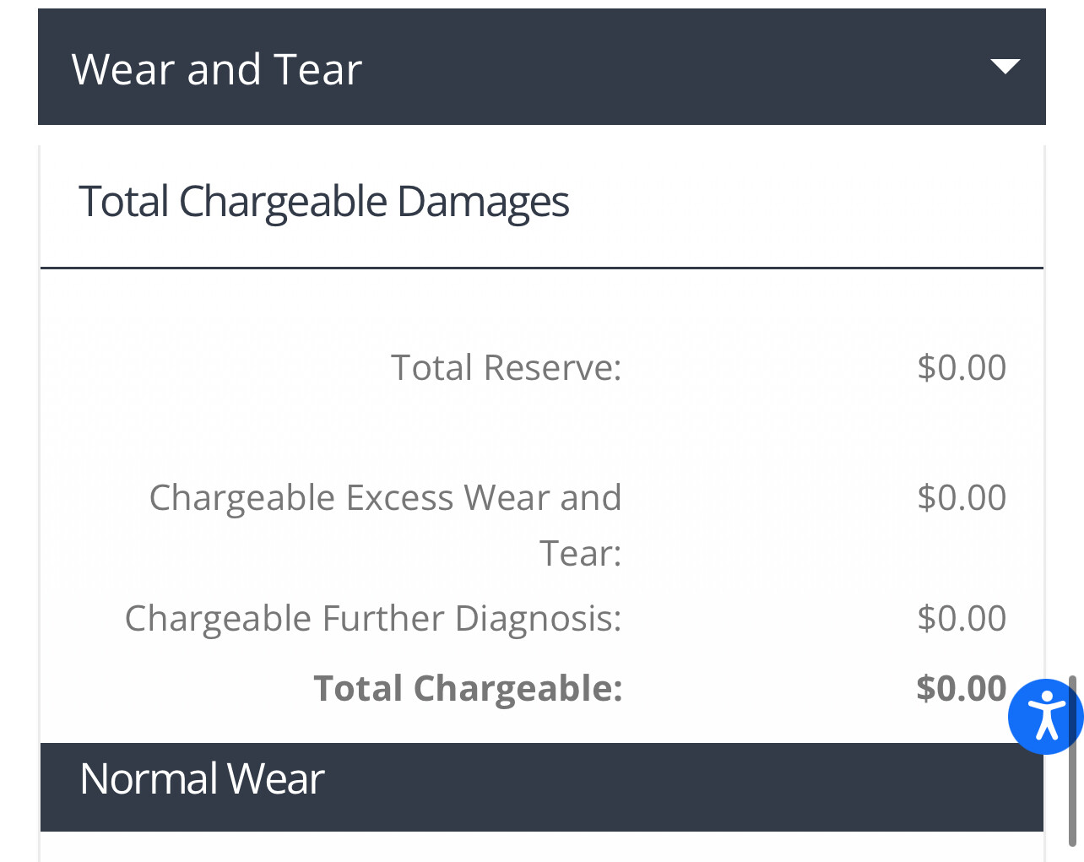Click the vertical scrollbar thumb at right

[x=1072, y=760]
